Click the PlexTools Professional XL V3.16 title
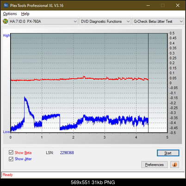Image resolution: width=186 pixels, height=186 pixels. pos(37,6)
